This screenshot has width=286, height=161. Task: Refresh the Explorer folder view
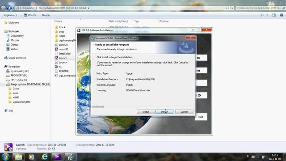point(231,8)
